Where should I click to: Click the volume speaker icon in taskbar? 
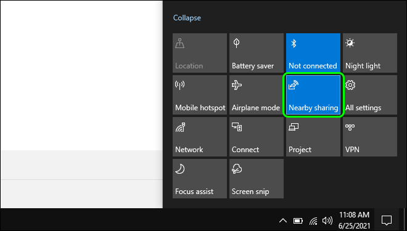pos(327,221)
